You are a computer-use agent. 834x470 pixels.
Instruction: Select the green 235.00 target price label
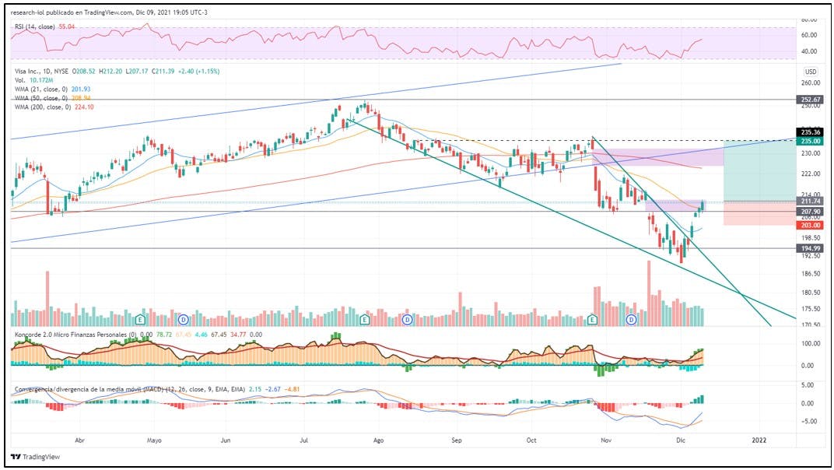coord(811,141)
